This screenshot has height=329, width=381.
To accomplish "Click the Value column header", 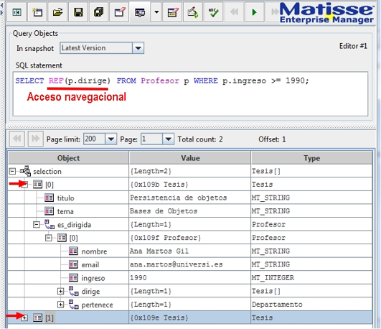I will click(190, 158).
